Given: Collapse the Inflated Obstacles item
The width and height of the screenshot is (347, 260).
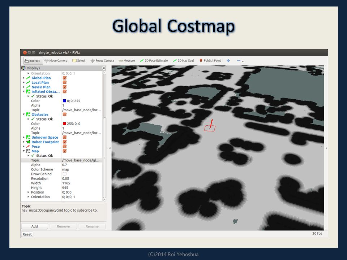Looking at the screenshot, I should [x=24, y=91].
